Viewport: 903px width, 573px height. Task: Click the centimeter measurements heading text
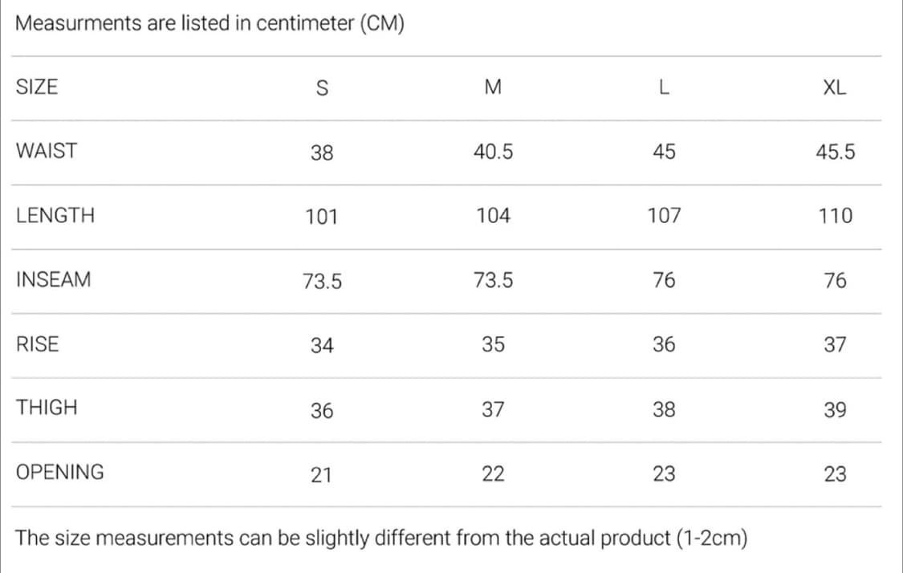(x=209, y=23)
